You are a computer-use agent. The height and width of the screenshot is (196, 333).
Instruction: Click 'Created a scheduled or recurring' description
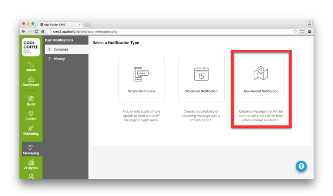click(201, 116)
